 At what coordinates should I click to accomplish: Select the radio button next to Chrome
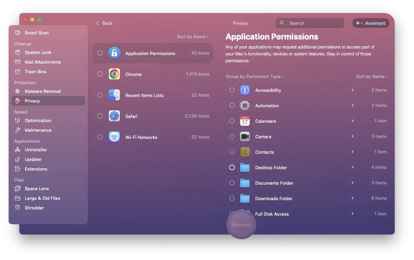[x=100, y=74]
